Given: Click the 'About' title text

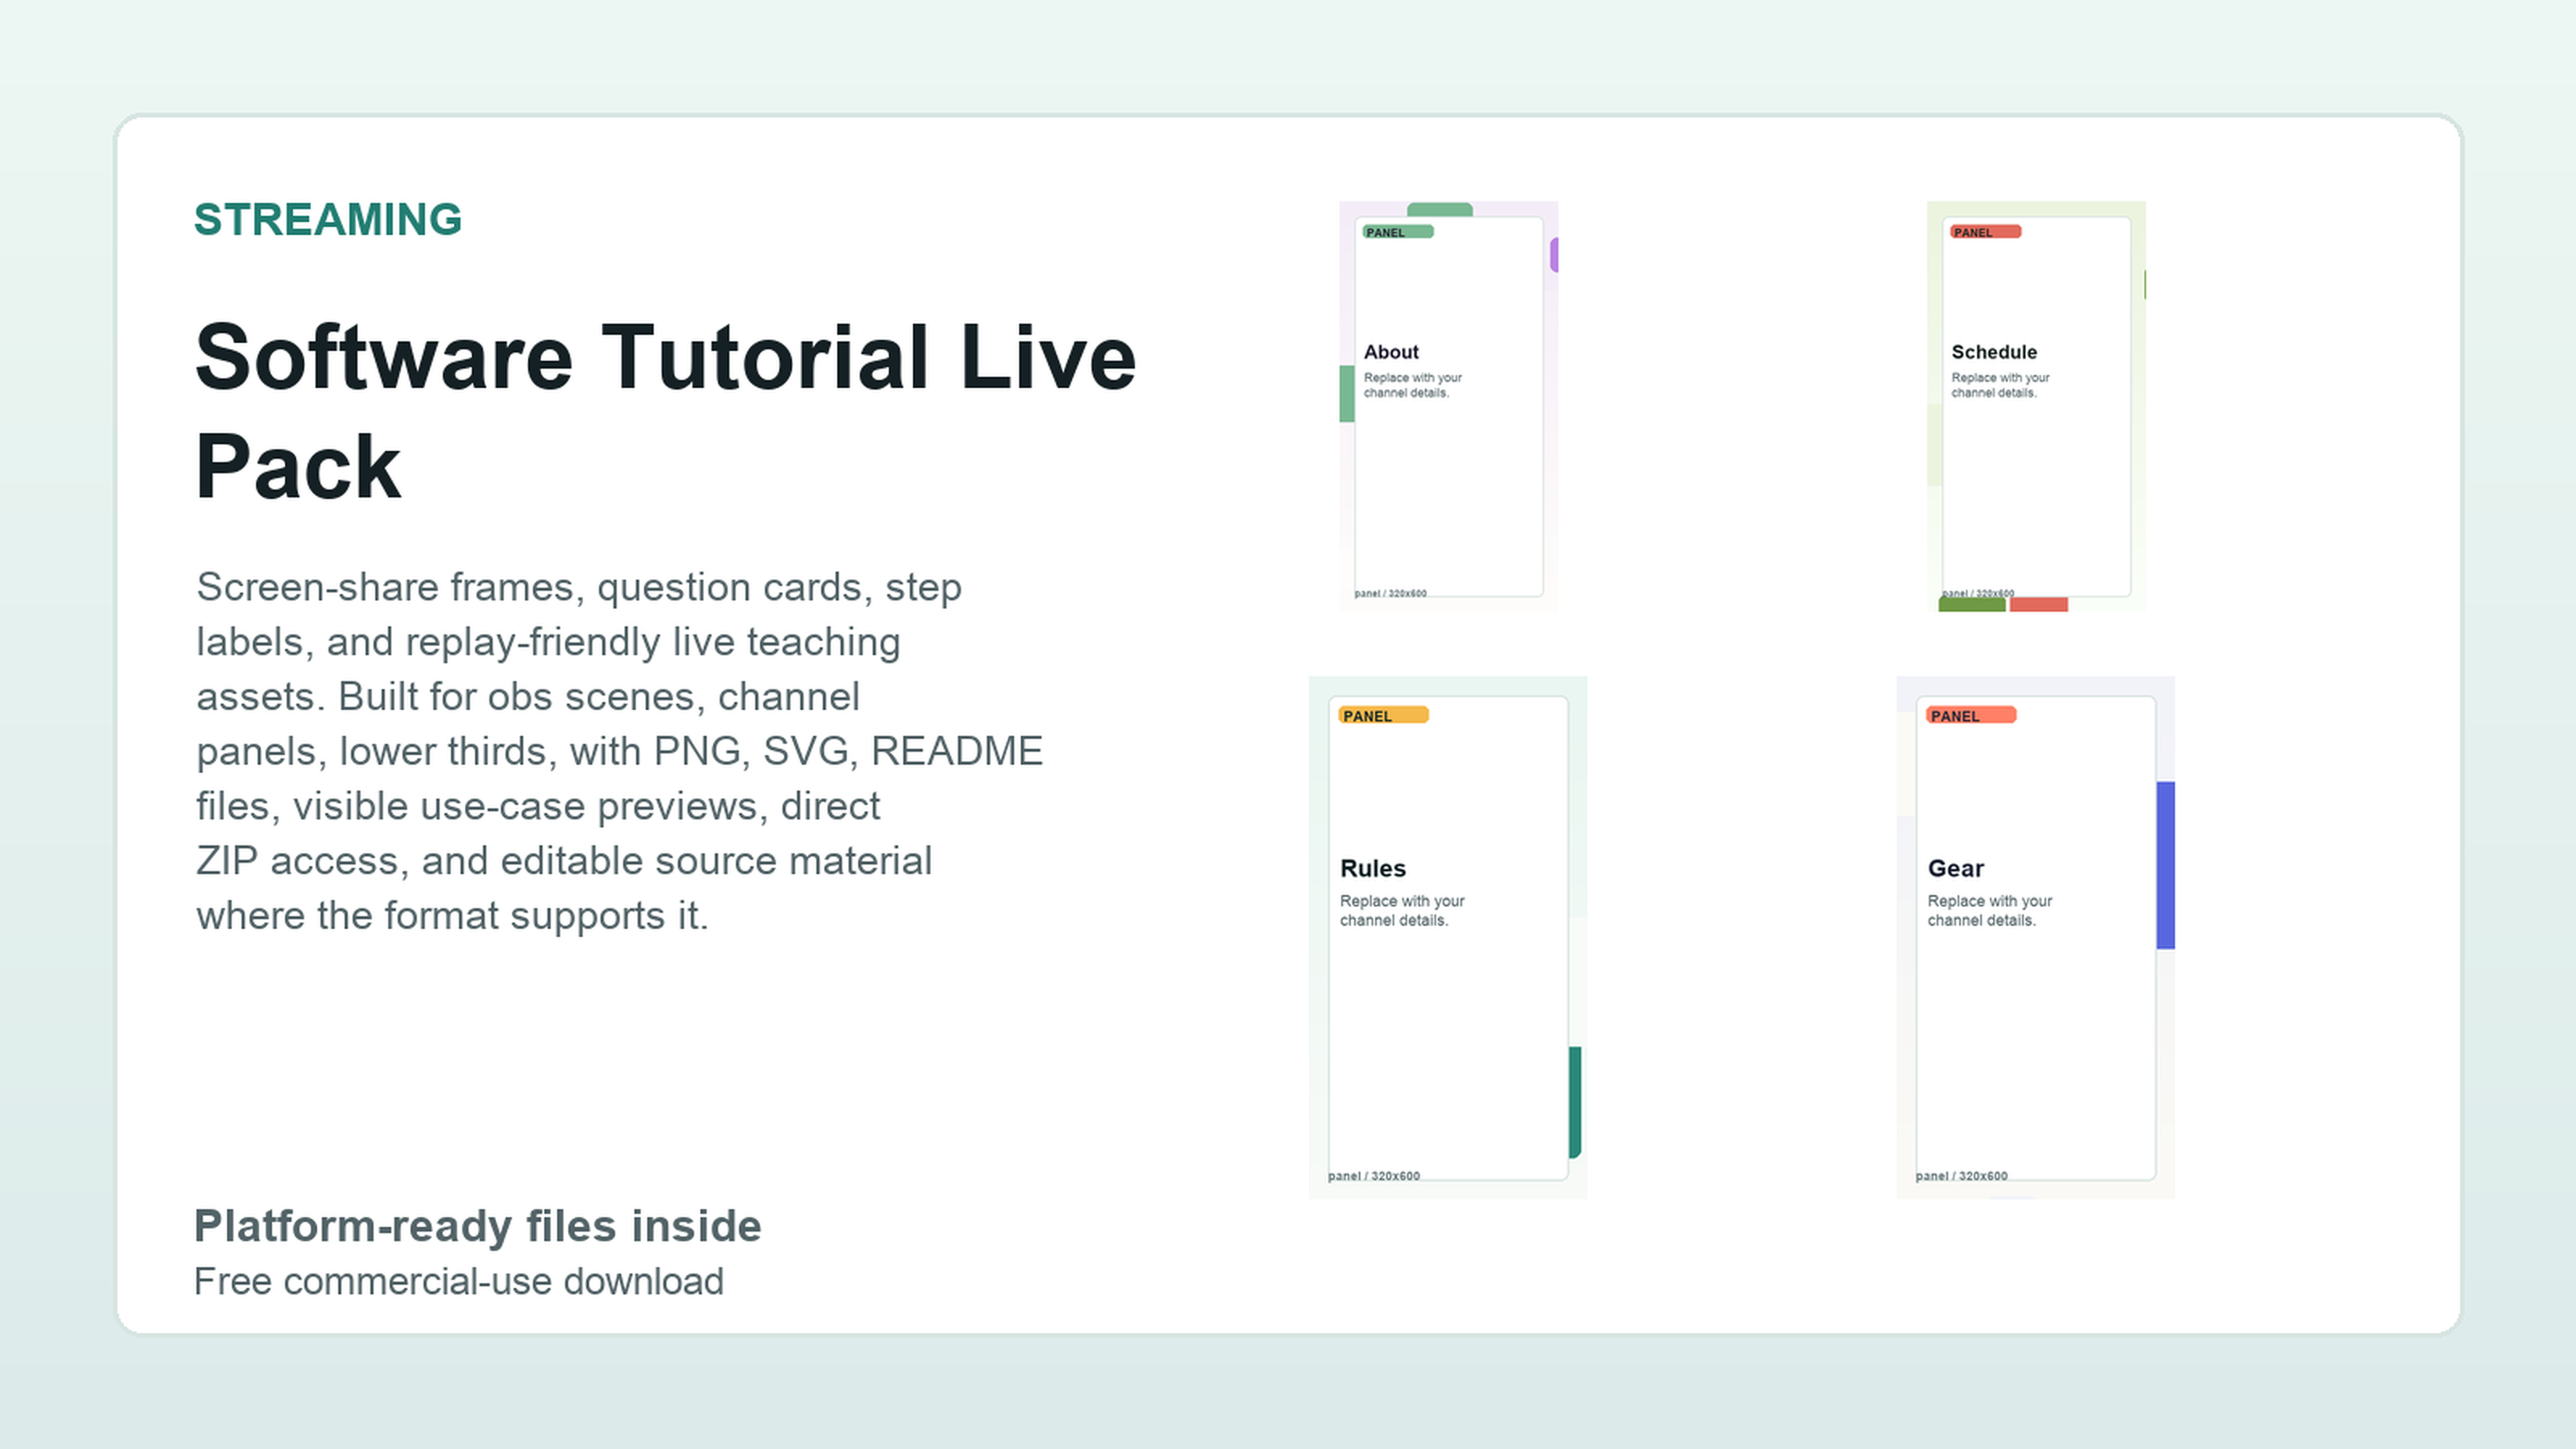Looking at the screenshot, I should click(x=1391, y=352).
